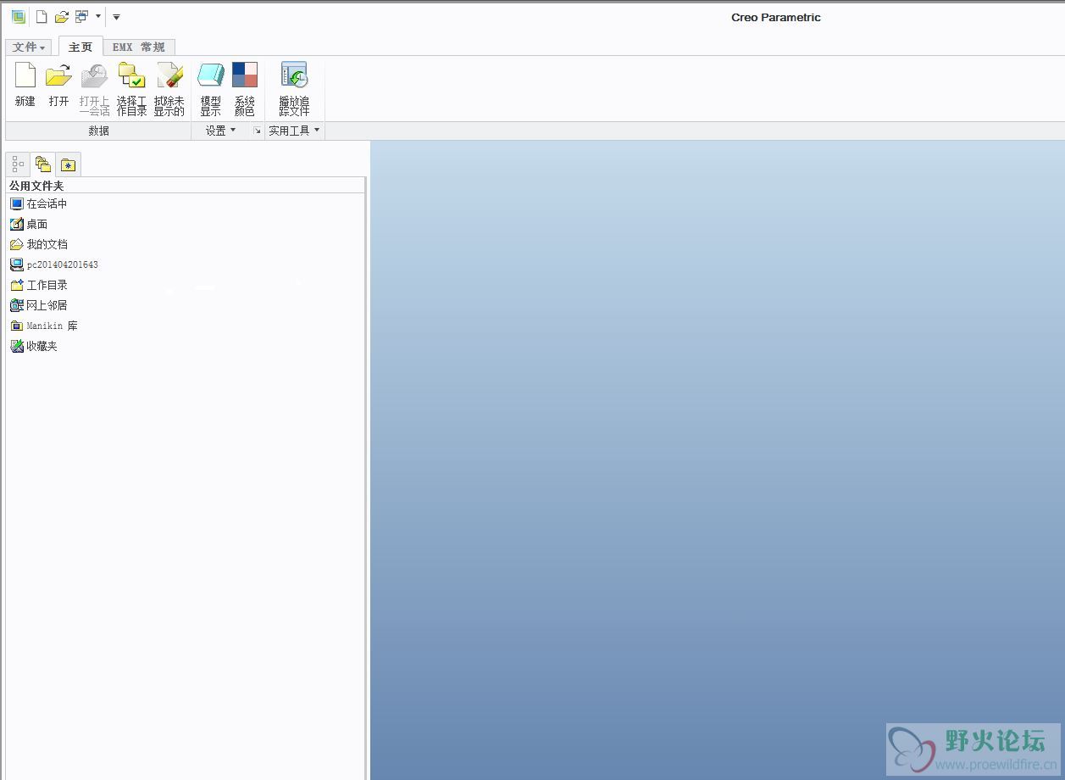Switch to the 主页 ribbon tab
Screen dimensions: 1065x780
pos(80,47)
